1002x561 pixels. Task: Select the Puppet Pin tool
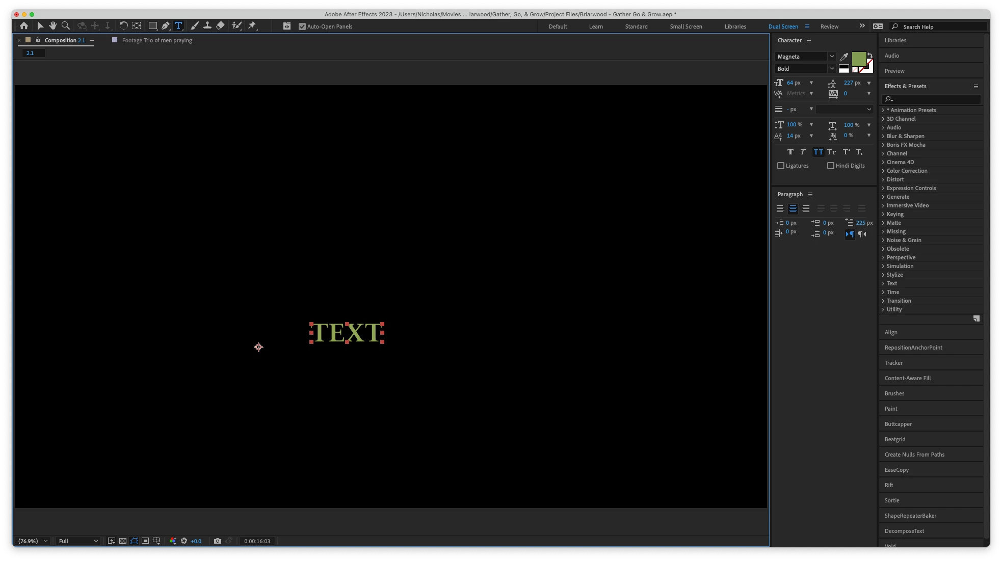tap(252, 26)
